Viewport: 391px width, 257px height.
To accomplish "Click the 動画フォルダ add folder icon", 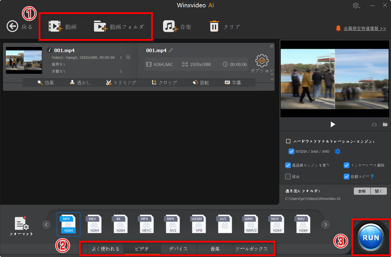I will tap(101, 26).
